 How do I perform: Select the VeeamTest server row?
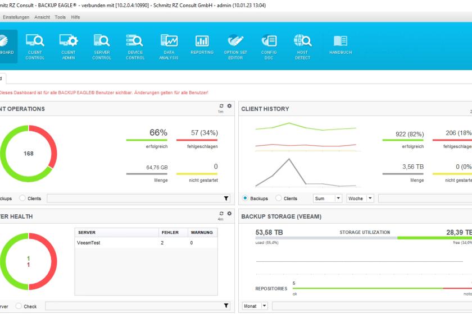point(146,243)
